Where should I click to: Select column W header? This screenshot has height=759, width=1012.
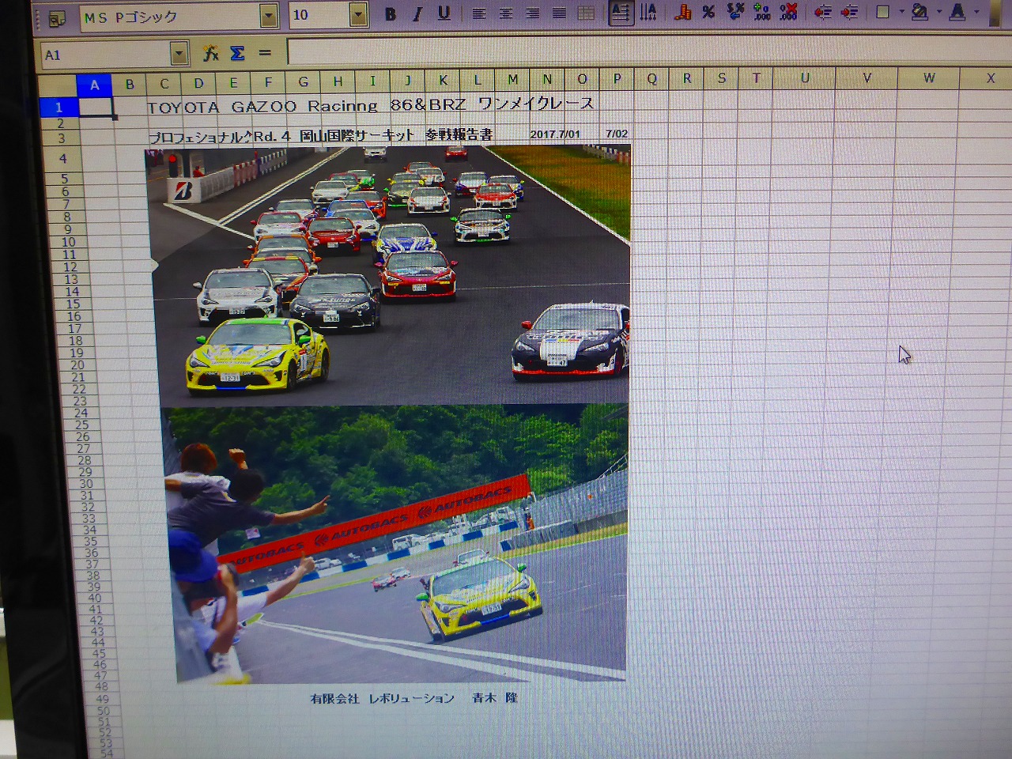pyautogui.click(x=928, y=77)
